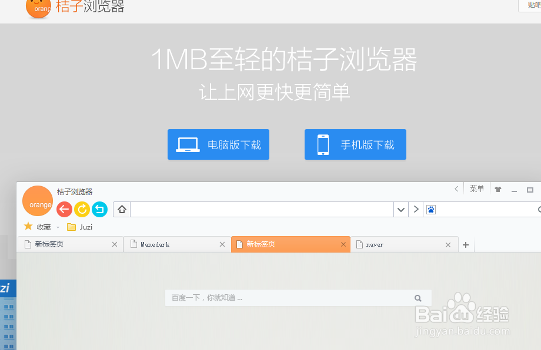Open the homepage with the home icon
Image resolution: width=541 pixels, height=350 pixels.
pyautogui.click(x=121, y=209)
